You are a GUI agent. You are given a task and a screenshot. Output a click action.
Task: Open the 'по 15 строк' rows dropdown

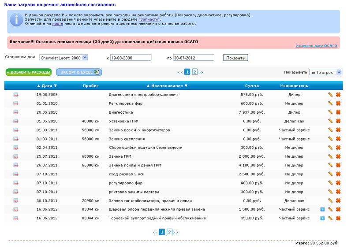pyautogui.click(x=325, y=72)
